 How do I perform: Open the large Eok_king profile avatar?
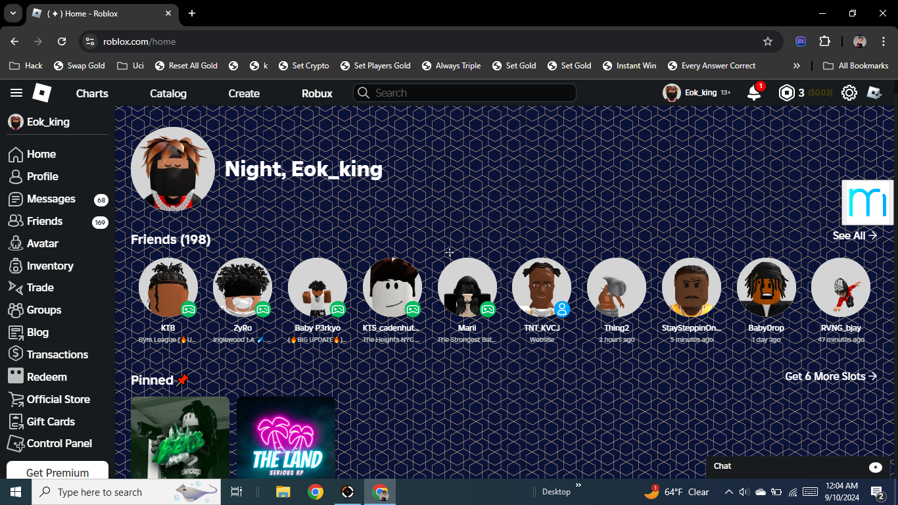173,169
